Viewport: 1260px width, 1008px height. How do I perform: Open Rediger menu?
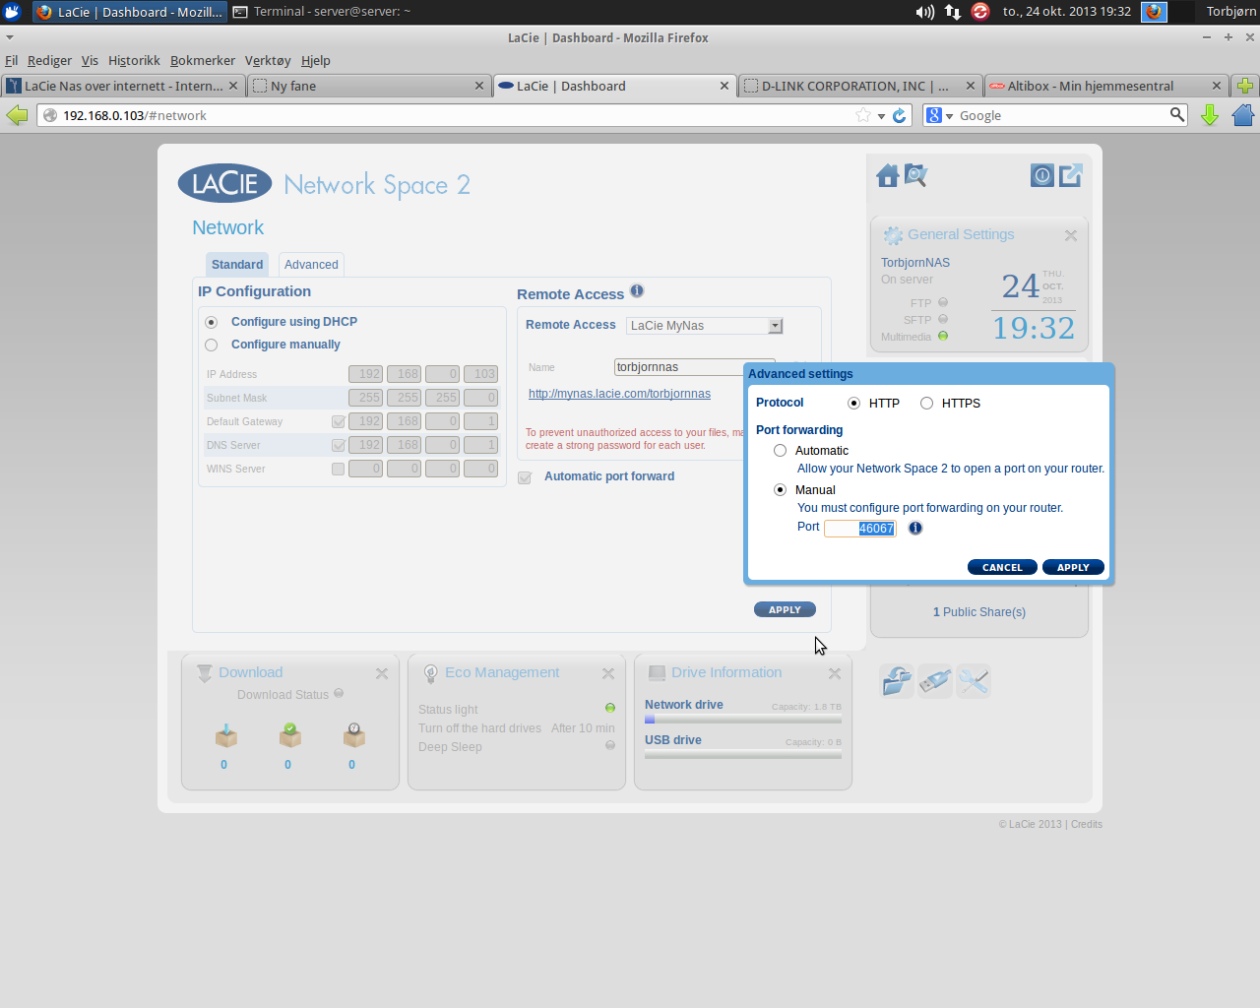point(49,60)
